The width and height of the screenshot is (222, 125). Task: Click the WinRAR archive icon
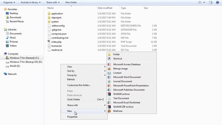pyautogui.click(x=109, y=94)
